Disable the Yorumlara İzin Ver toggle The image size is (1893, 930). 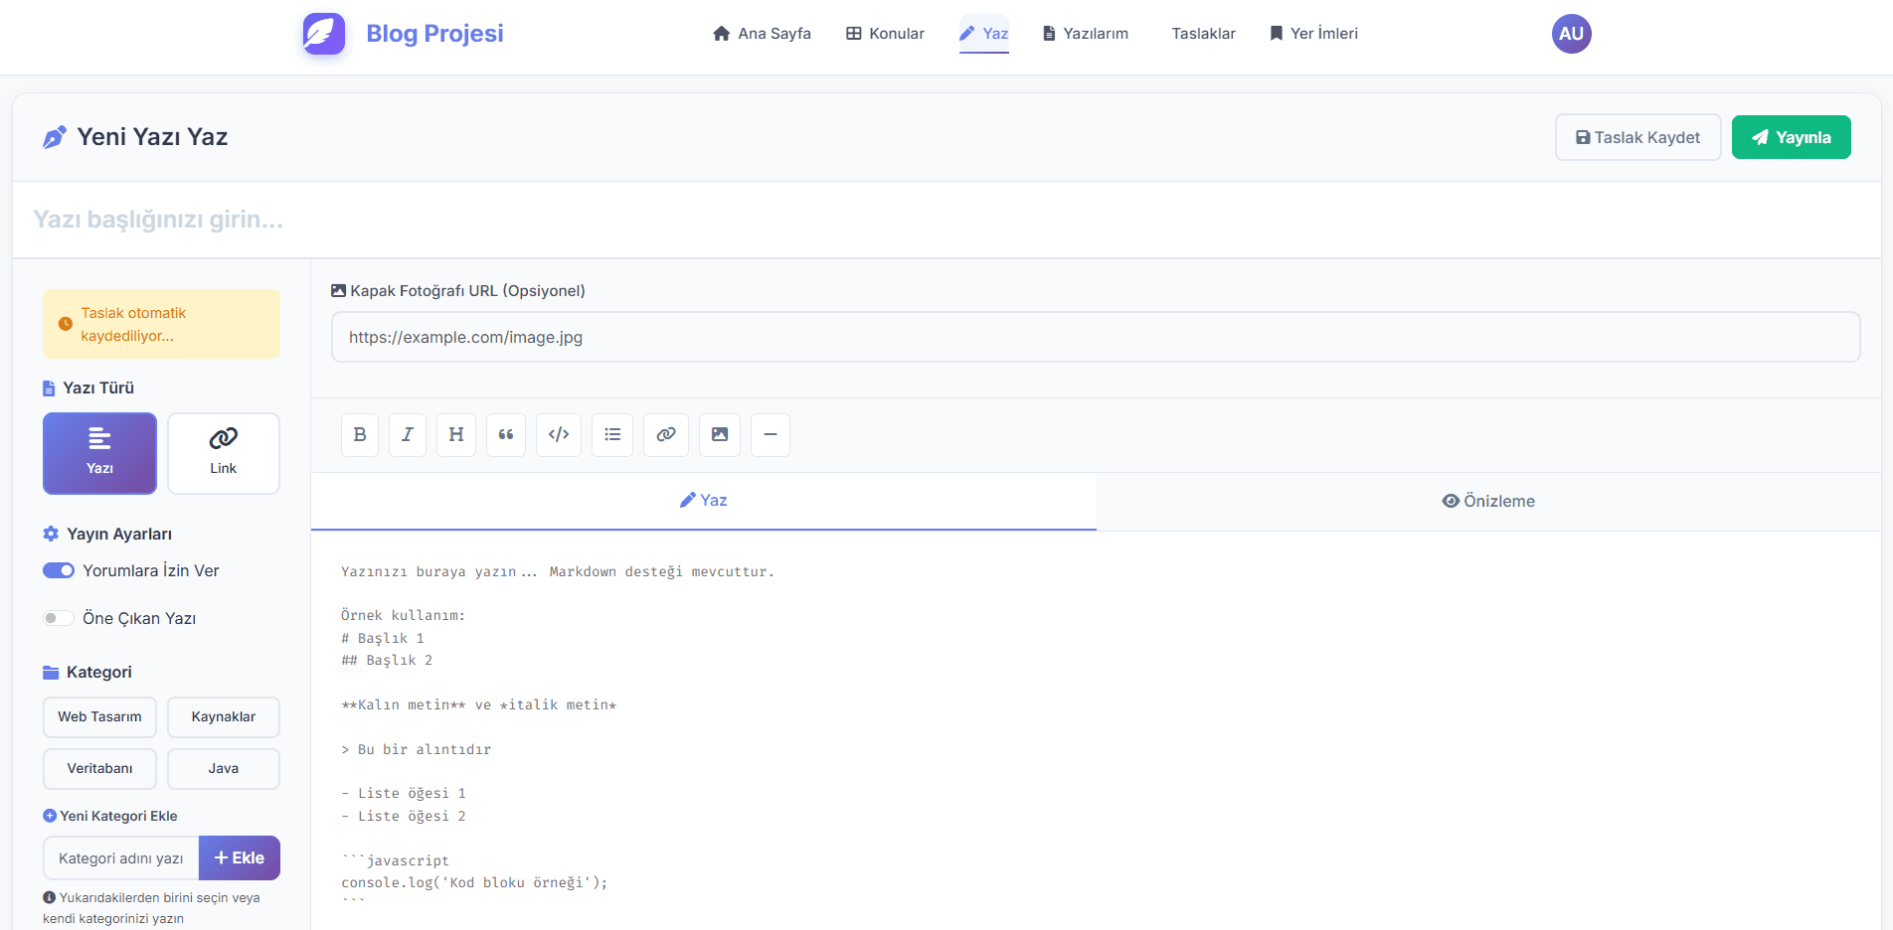pyautogui.click(x=59, y=570)
